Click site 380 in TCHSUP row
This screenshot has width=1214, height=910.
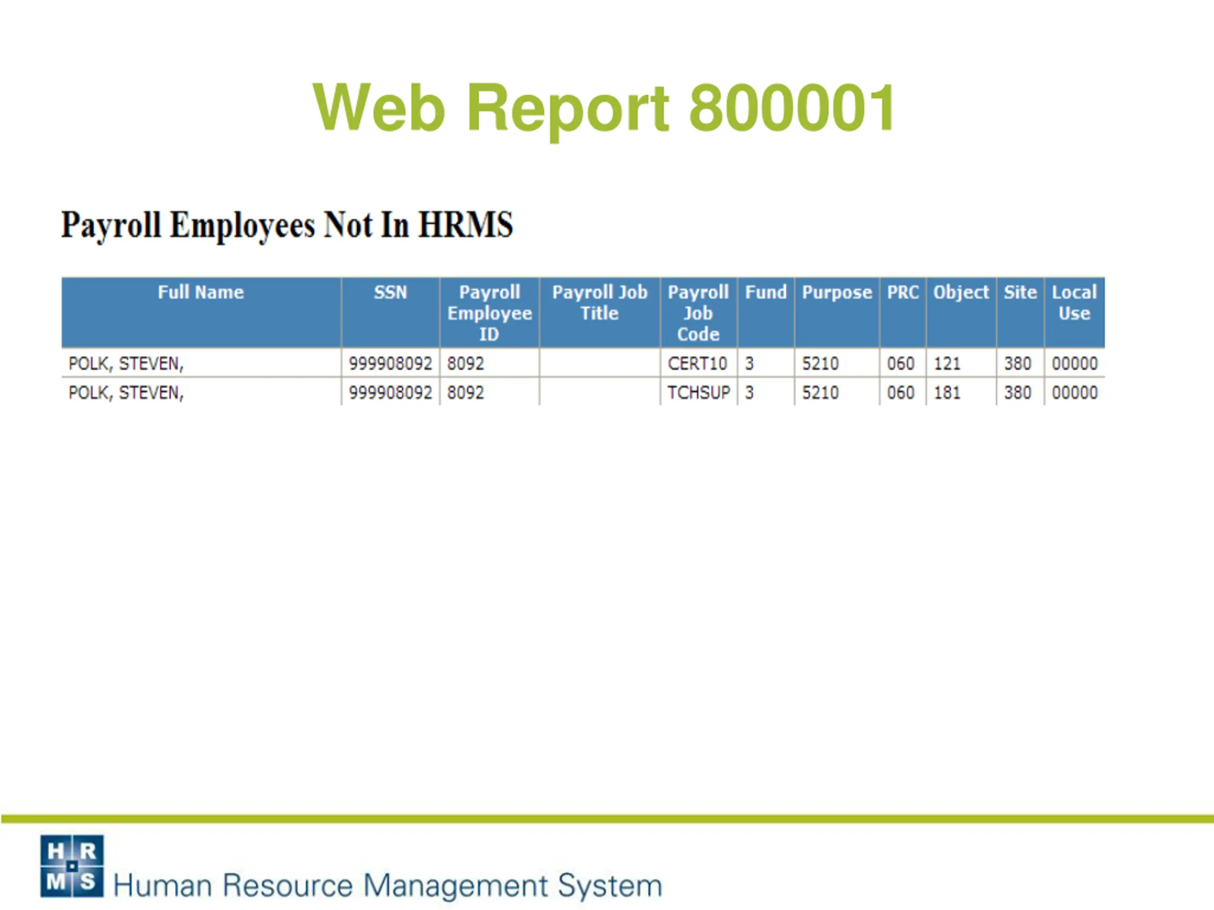(x=1018, y=392)
